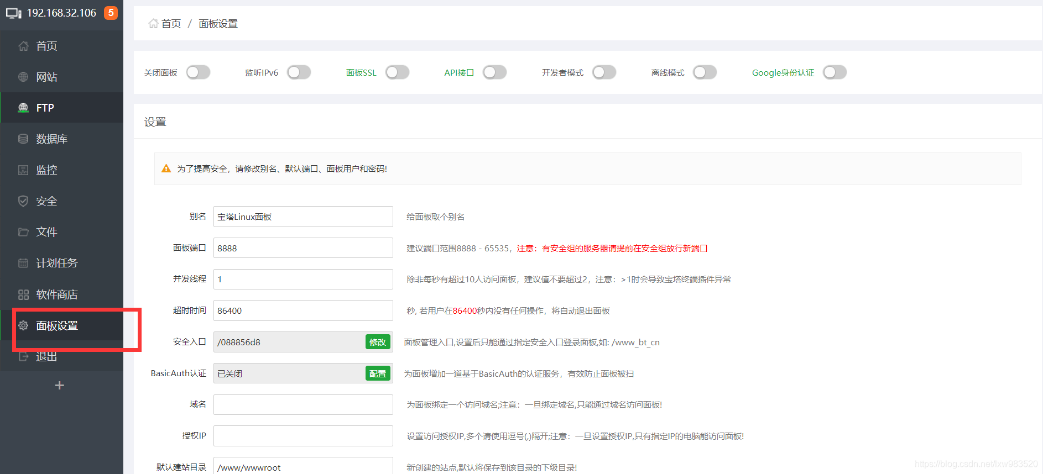Click the 面板设置 breadcrumb text

click(218, 24)
